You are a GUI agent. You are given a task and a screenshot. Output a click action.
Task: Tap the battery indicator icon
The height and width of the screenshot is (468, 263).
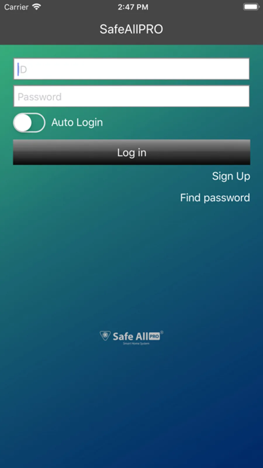[x=251, y=7]
